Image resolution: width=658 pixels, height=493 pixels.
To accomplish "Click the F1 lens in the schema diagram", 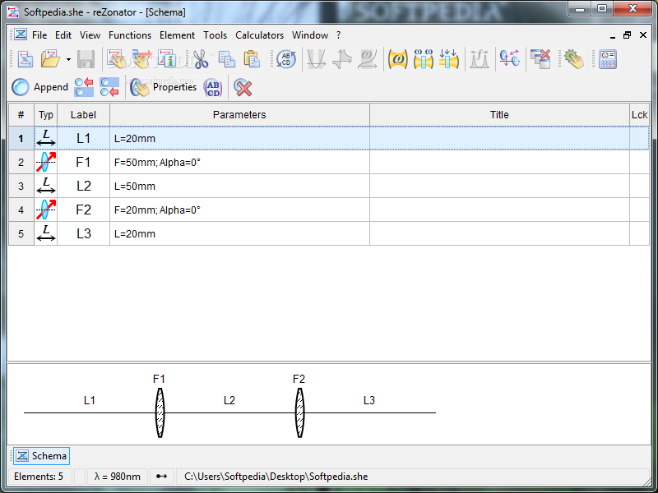I will (160, 413).
